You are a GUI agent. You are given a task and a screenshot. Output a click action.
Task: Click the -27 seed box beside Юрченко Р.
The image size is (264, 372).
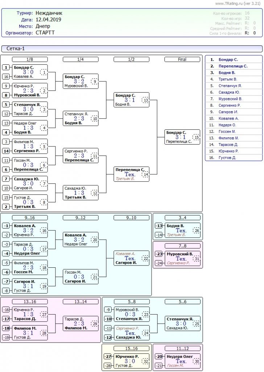(x=6, y=356)
